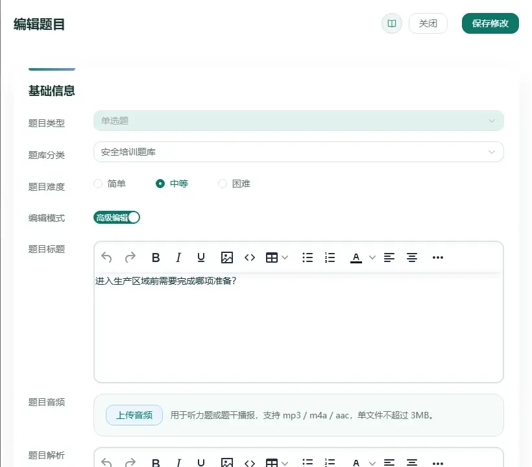The image size is (532, 467).
Task: Apply text color in 题目标题 editor
Action: pyautogui.click(x=356, y=257)
